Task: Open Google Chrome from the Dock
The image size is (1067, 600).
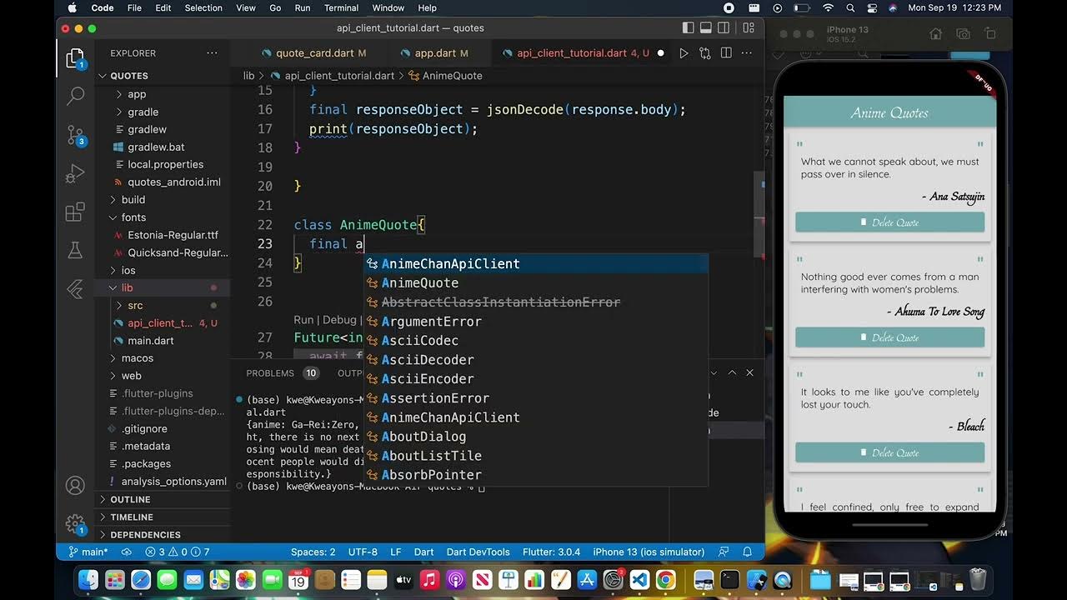Action: 665,579
